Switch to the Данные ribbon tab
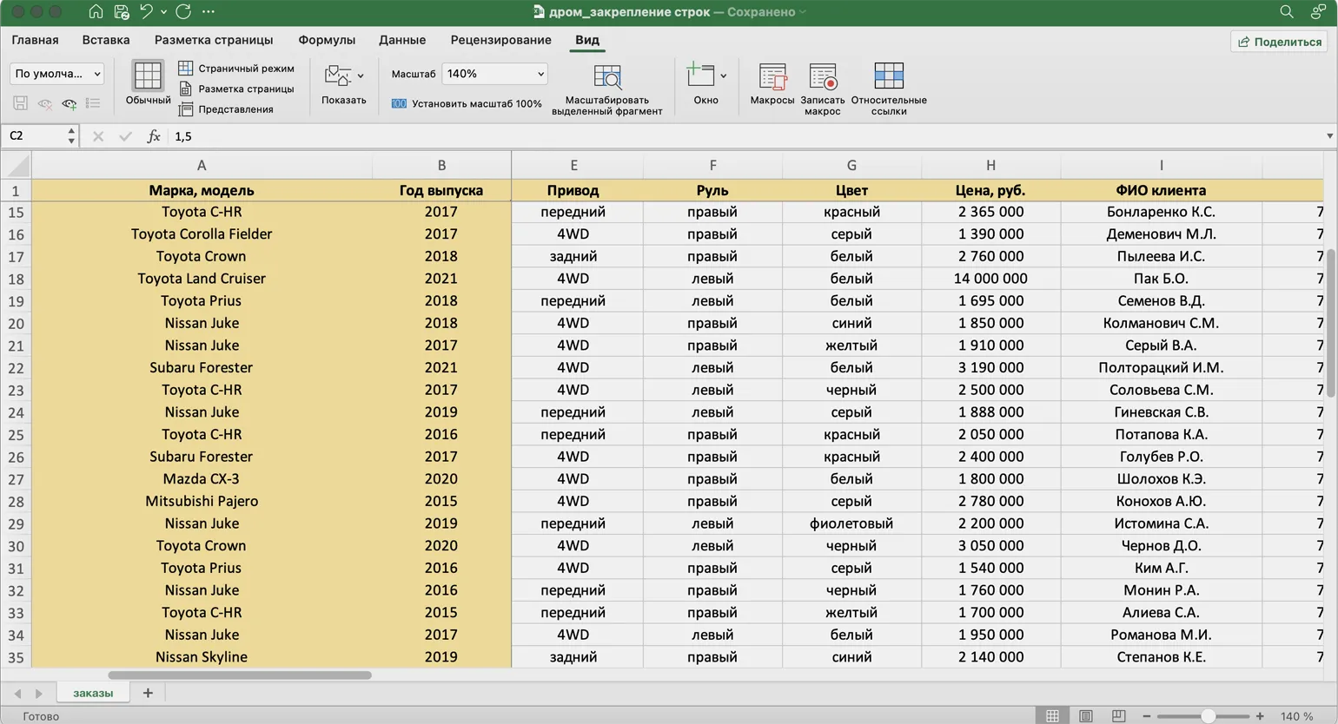The image size is (1338, 724). (401, 40)
